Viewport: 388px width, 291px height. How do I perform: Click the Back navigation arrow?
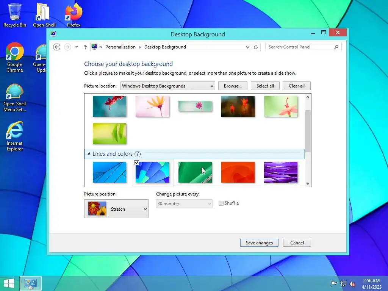(x=57, y=47)
